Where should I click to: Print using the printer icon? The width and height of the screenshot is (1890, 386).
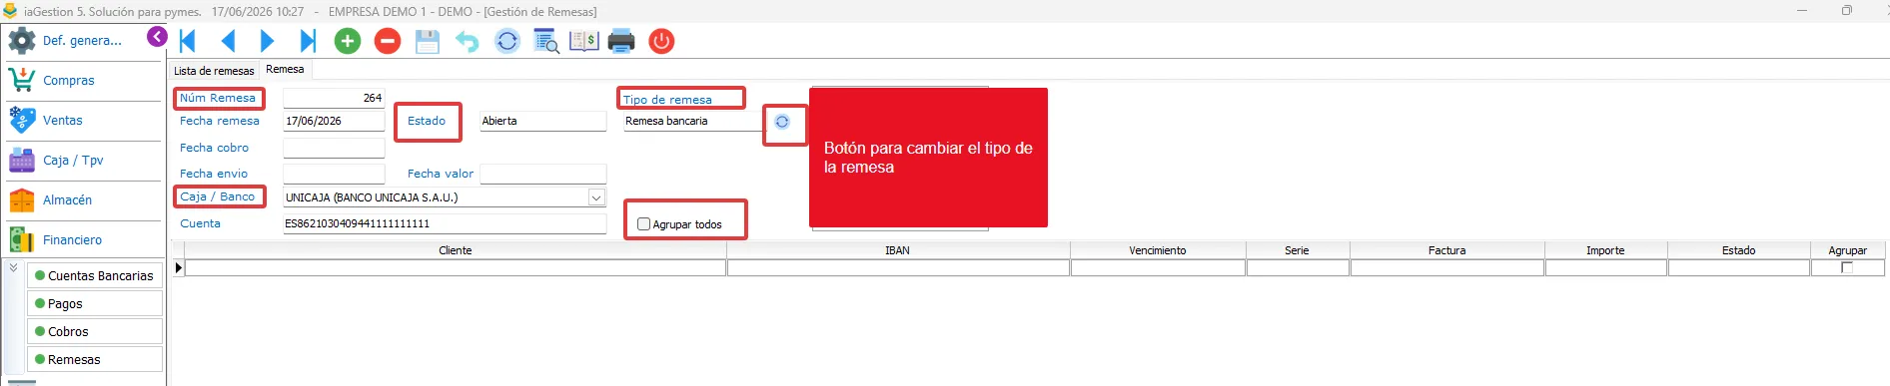pyautogui.click(x=621, y=41)
